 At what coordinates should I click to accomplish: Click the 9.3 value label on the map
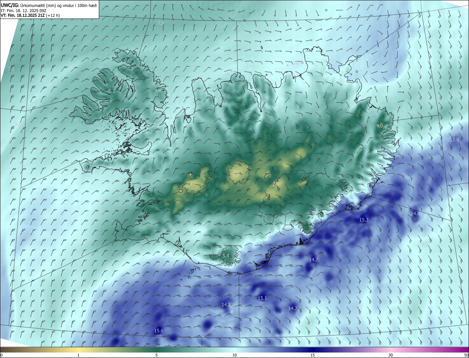point(425,244)
